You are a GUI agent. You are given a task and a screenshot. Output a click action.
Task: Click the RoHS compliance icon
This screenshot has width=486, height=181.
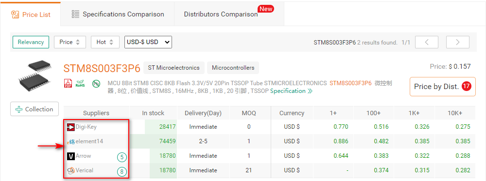(80, 83)
